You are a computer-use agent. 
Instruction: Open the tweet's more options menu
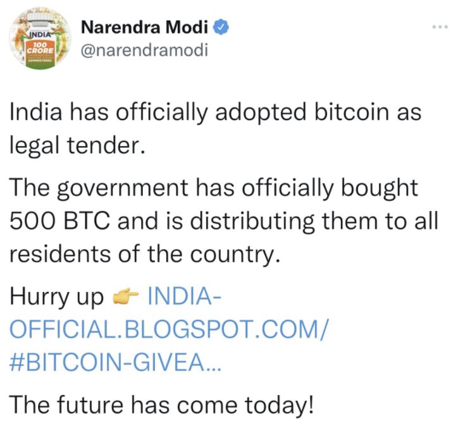440,28
